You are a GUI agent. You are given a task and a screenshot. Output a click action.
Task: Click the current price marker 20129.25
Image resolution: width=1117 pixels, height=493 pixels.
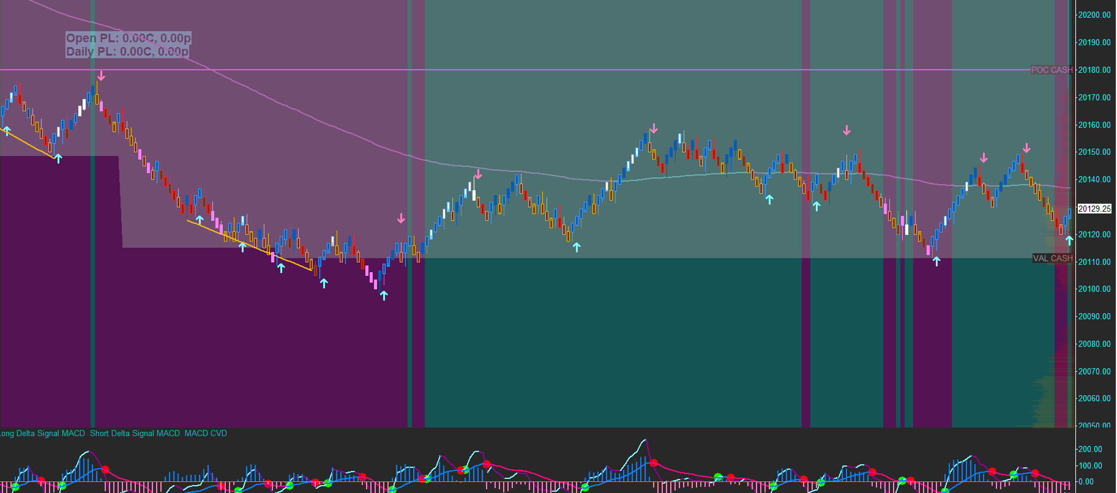click(1094, 209)
